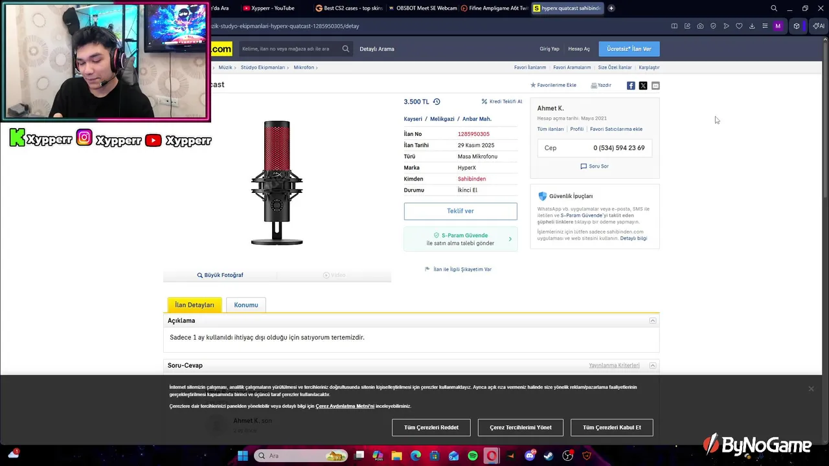Open Discord from taskbar

click(x=530, y=456)
